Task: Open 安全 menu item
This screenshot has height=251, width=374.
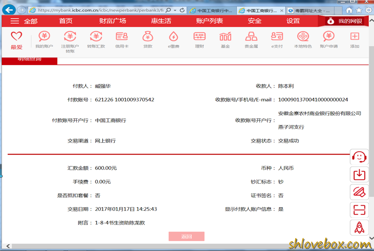Action: 255,21
